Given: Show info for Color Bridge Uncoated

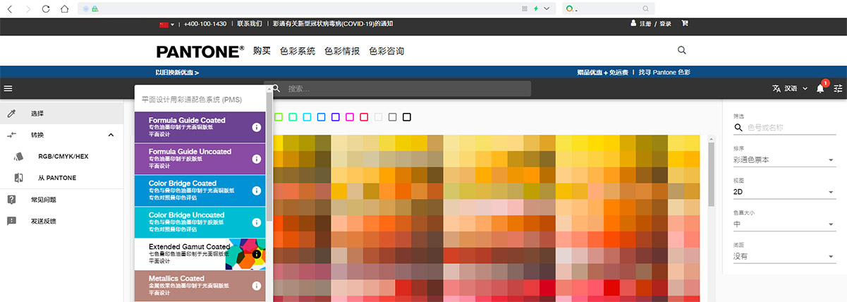Looking at the screenshot, I should [257, 222].
